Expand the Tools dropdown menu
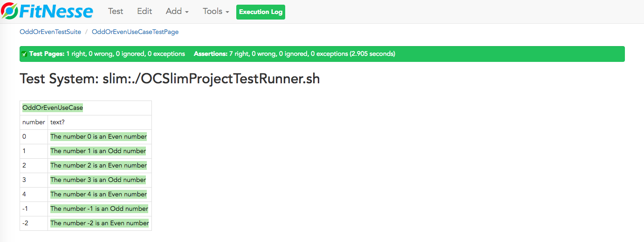The image size is (644, 242). 216,11
